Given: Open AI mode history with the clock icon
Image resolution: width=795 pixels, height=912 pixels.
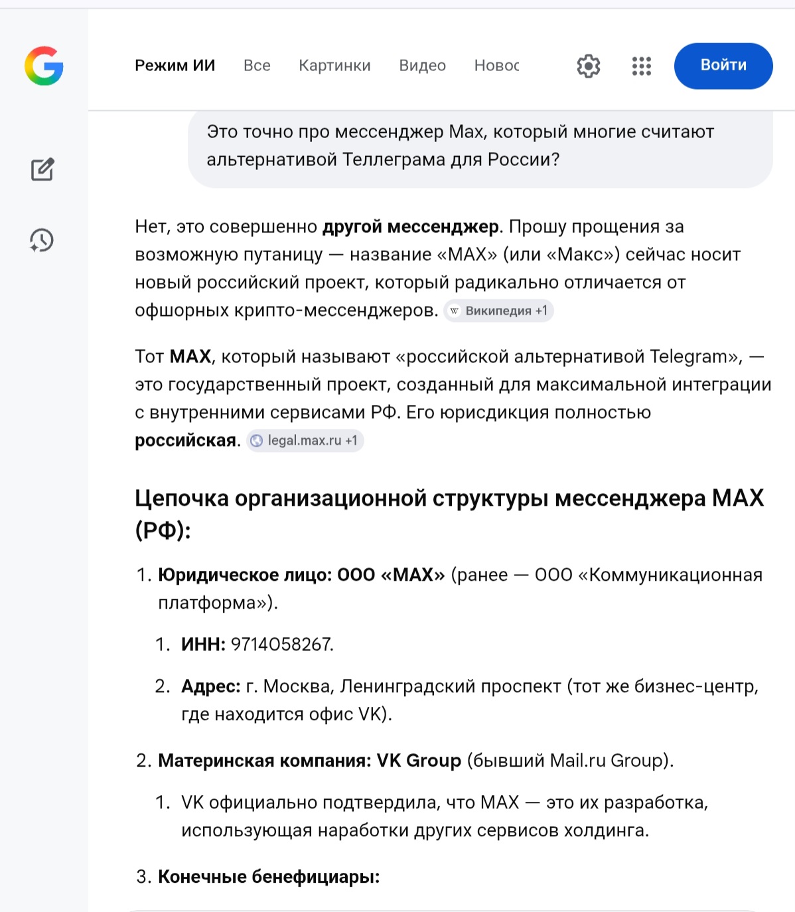Looking at the screenshot, I should (x=42, y=240).
